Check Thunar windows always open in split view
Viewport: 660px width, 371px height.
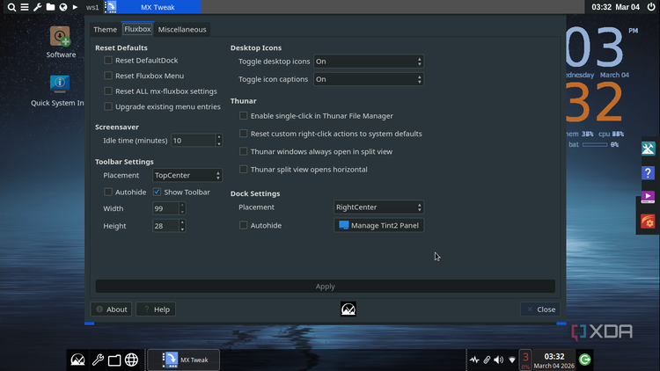[243, 151]
